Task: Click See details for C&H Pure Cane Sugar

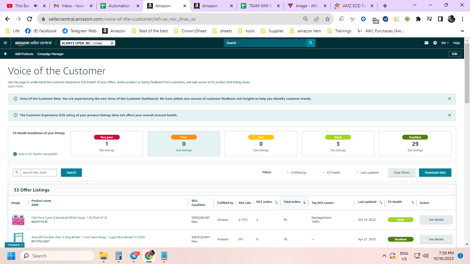Action: pos(436,220)
